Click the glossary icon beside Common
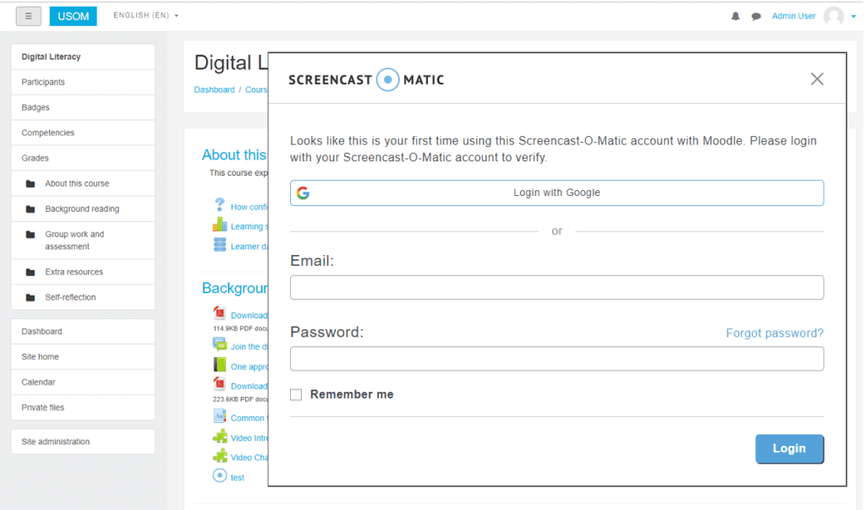 click(x=219, y=415)
